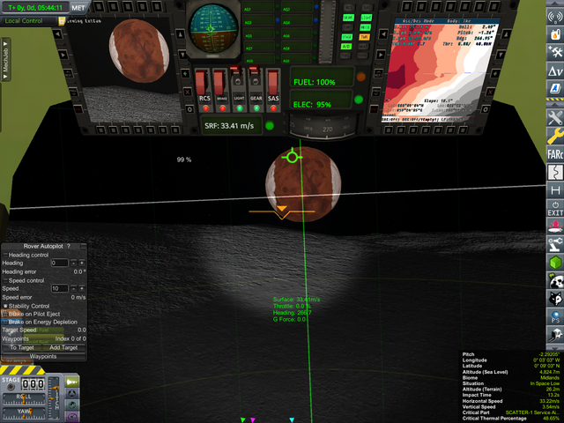Viewport: 564px width, 423px height.
Task: Open the robotic arm toolbar icon
Action: (555, 245)
